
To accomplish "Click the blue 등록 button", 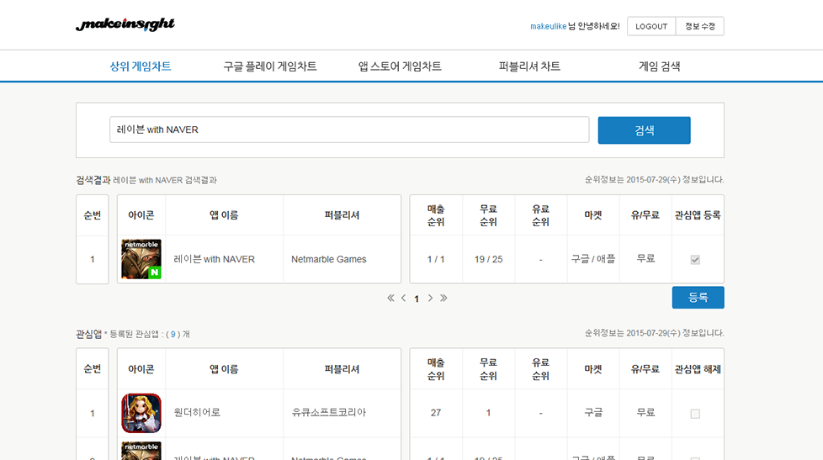I will pyautogui.click(x=698, y=298).
